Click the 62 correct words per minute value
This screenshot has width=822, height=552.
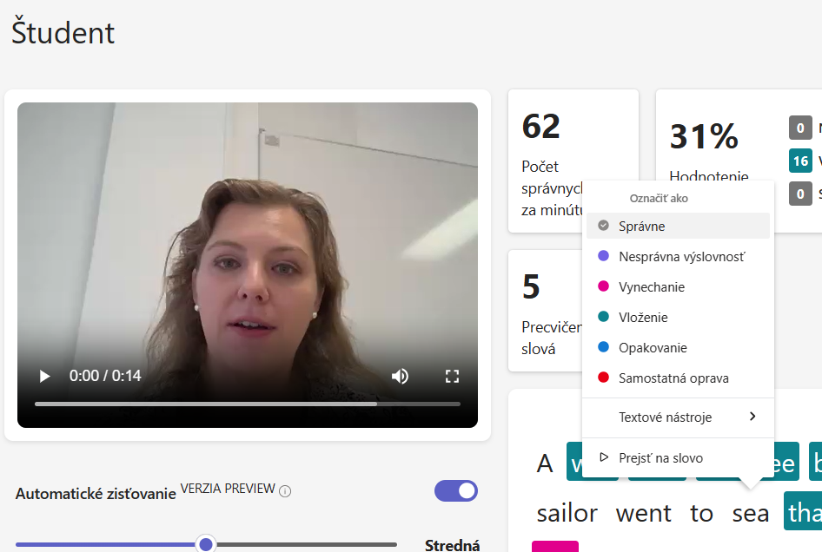point(541,126)
